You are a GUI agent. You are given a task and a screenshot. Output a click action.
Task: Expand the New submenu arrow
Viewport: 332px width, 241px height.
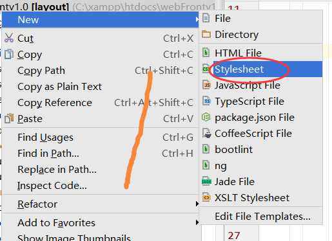click(197, 19)
